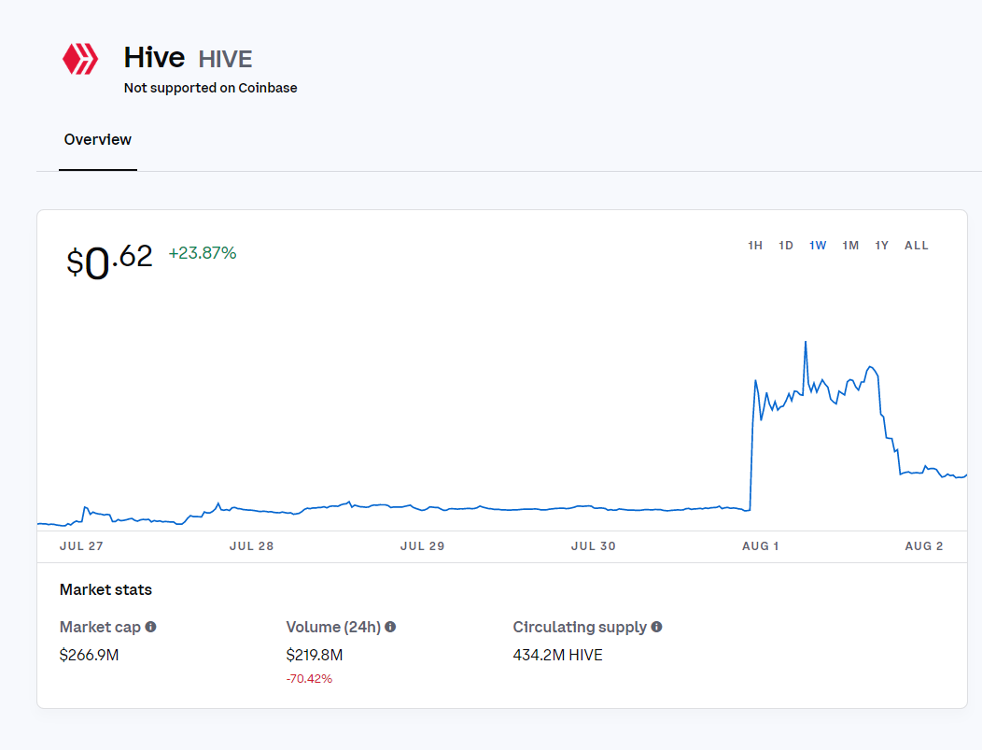Select the 1Y chart range

tap(882, 246)
